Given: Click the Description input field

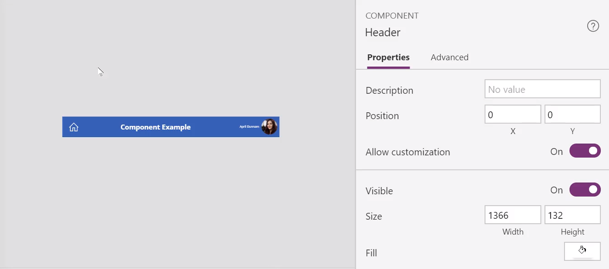Looking at the screenshot, I should 543,89.
